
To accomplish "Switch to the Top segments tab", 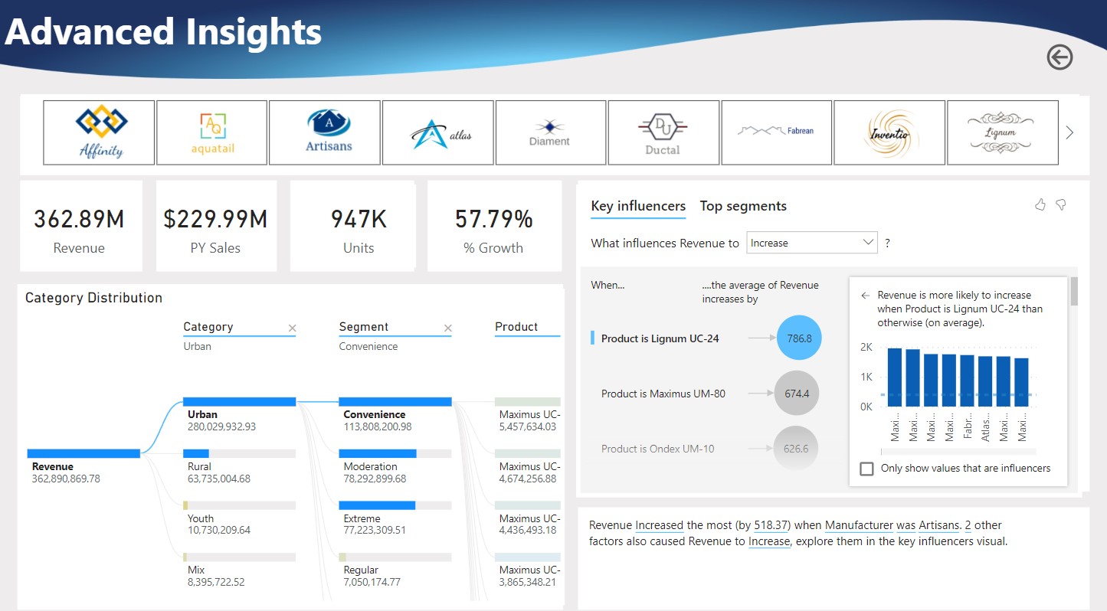I will pyautogui.click(x=742, y=206).
